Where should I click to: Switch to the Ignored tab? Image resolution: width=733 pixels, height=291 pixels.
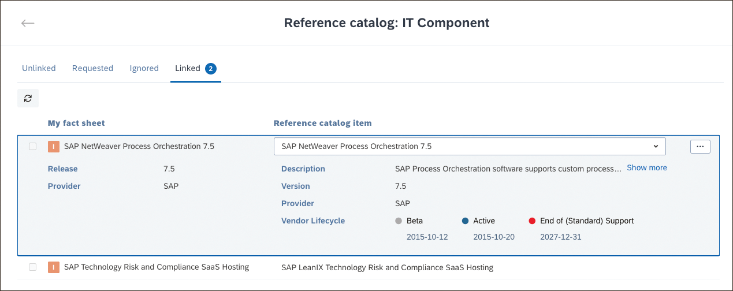click(144, 68)
